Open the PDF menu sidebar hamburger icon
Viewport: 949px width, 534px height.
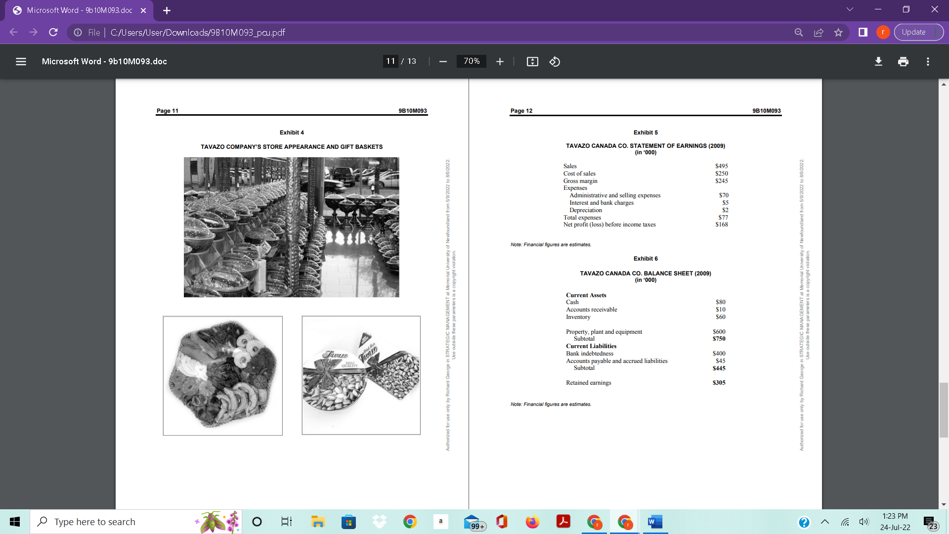tap(21, 61)
